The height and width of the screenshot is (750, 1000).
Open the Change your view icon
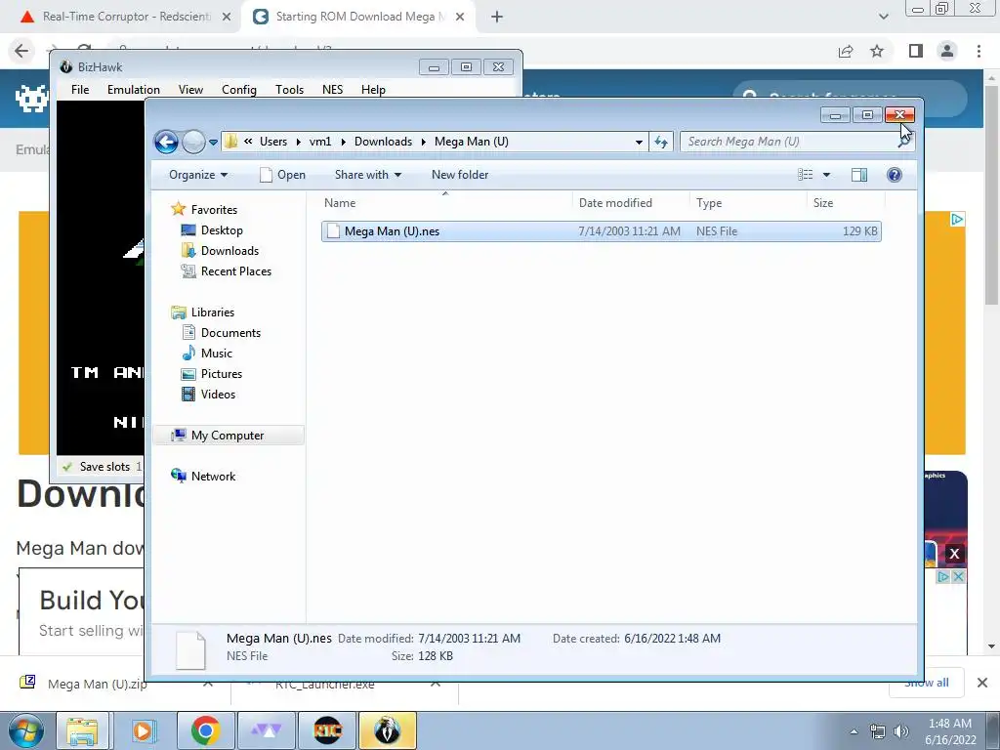[806, 175]
